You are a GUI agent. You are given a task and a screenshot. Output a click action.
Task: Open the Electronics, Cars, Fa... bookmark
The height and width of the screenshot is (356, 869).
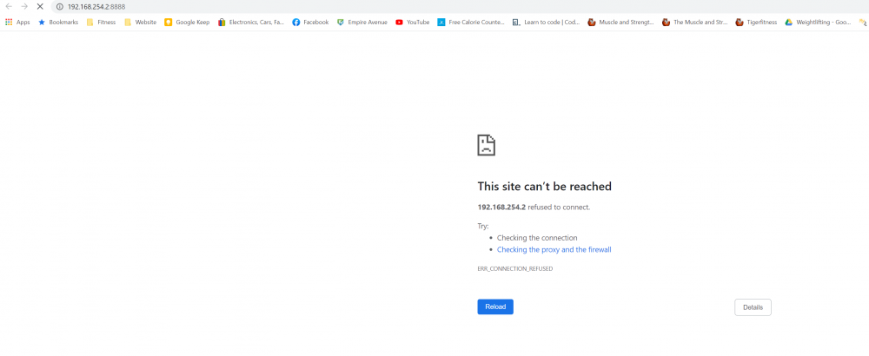coord(251,23)
